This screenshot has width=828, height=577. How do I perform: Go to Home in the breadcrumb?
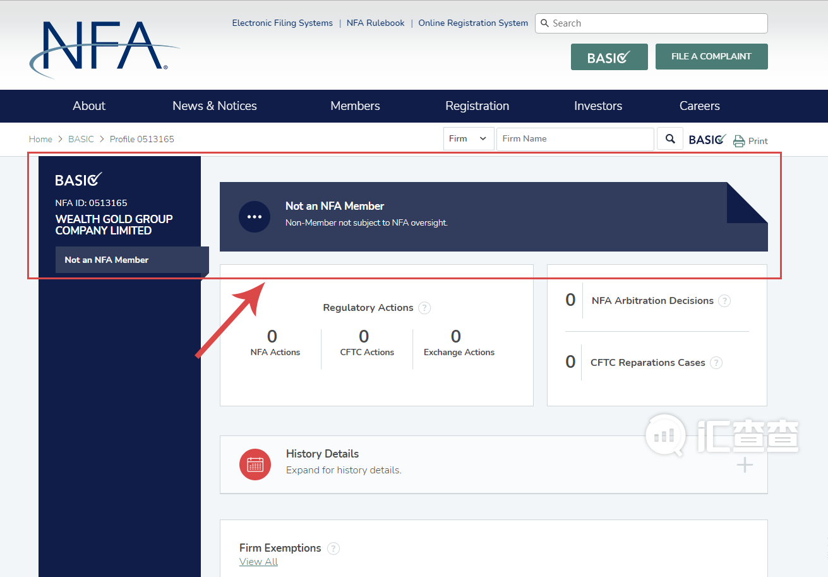click(40, 139)
